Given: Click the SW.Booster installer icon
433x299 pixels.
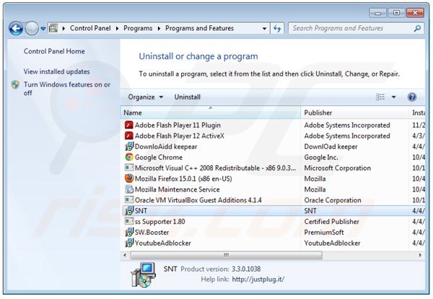Looking at the screenshot, I should [x=129, y=232].
